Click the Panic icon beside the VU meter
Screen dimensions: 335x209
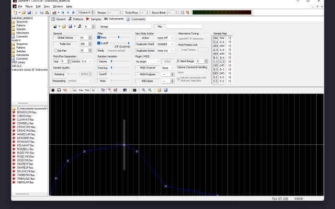pyautogui.click(x=187, y=13)
